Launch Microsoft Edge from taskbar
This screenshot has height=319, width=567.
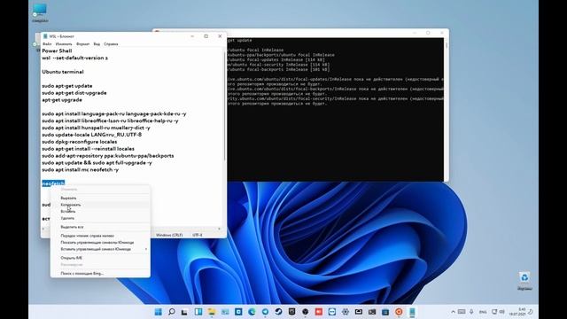click(x=252, y=312)
